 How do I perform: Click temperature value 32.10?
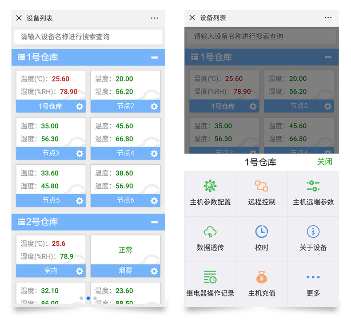[50, 291]
